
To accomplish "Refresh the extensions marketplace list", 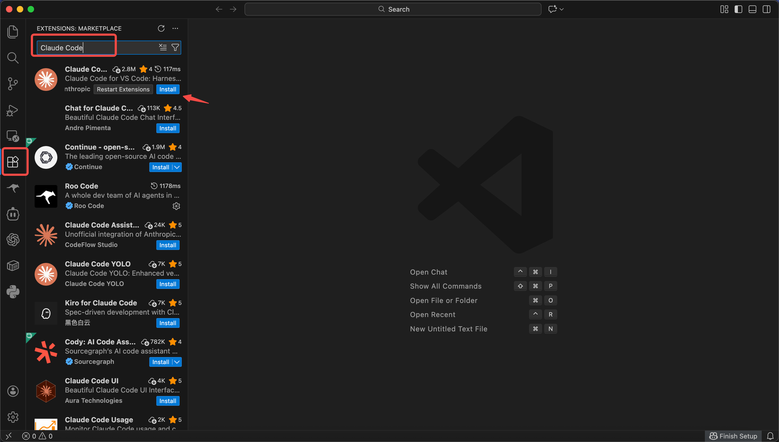I will [161, 28].
